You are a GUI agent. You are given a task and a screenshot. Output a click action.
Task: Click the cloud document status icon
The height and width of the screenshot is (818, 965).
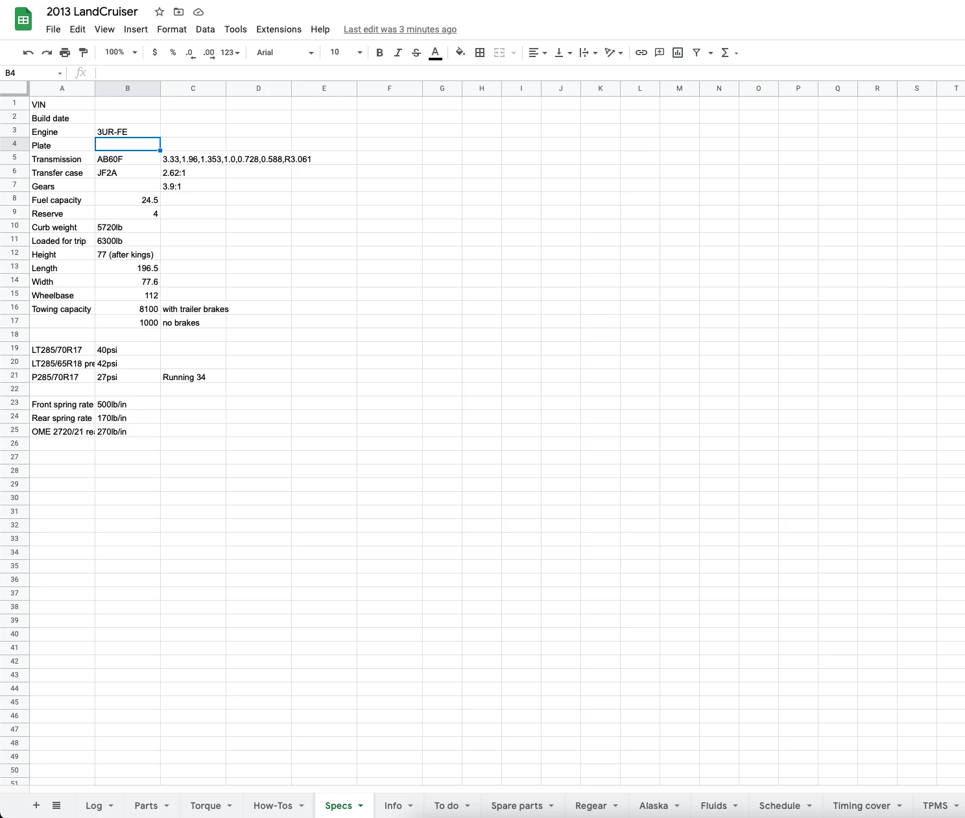[198, 12]
